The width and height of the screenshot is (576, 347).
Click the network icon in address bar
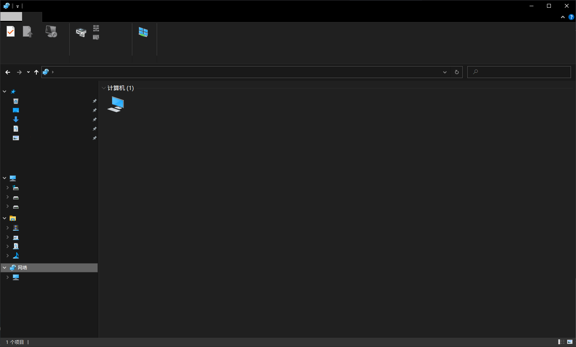click(46, 72)
